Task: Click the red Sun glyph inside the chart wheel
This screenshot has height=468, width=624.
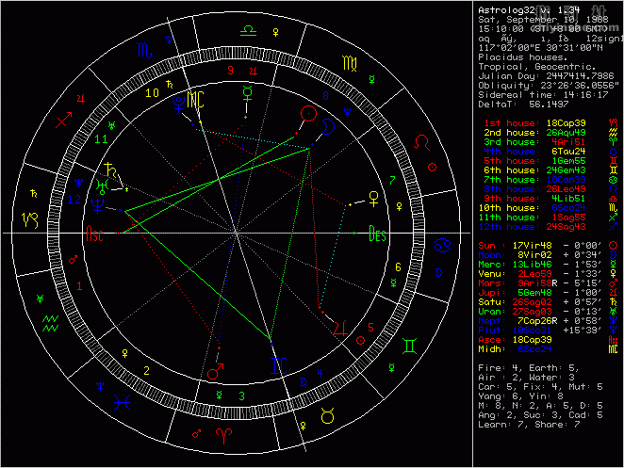Action: 307,114
